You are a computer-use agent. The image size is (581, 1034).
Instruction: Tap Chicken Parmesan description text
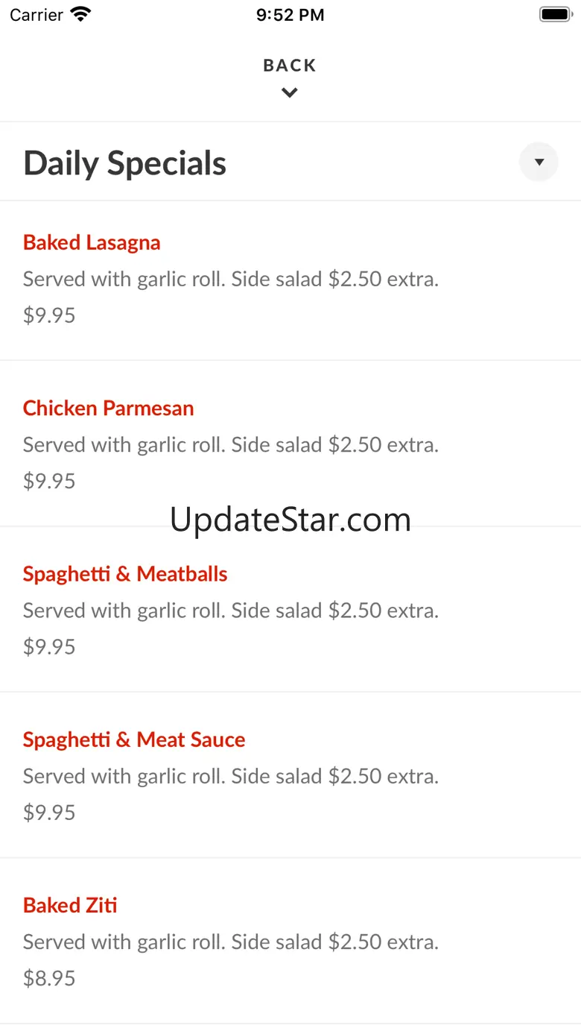click(x=231, y=444)
